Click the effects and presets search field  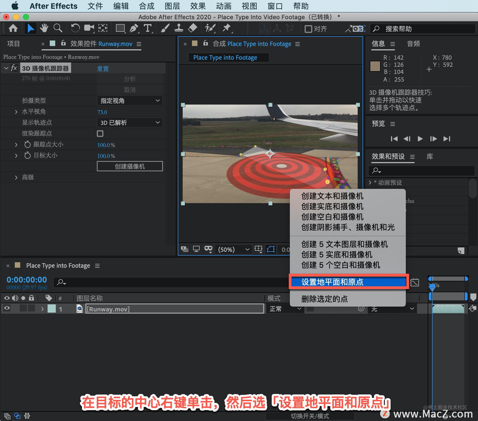point(421,171)
